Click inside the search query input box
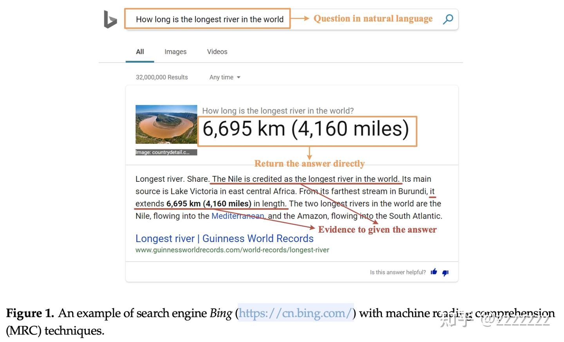This screenshot has width=564, height=342. click(207, 19)
